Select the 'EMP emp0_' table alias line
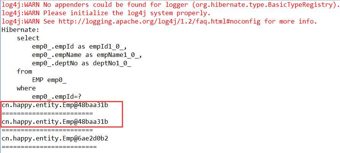The height and width of the screenshot is (153, 340). click(x=49, y=80)
